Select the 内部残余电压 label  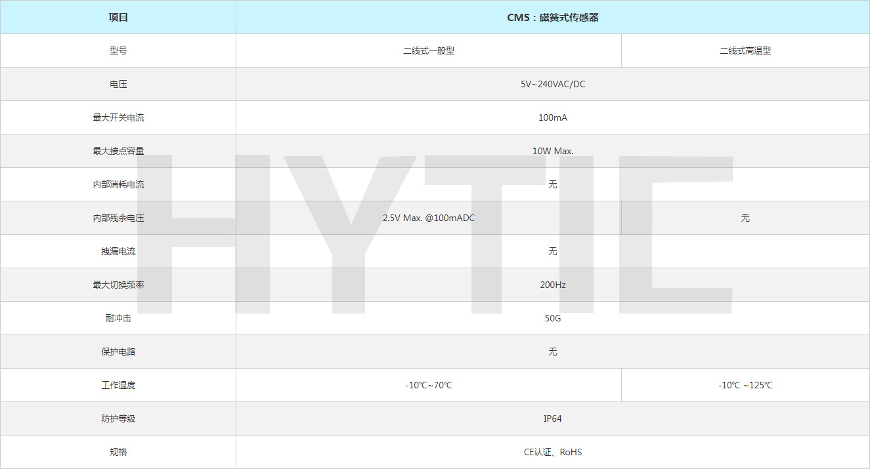pyautogui.click(x=118, y=218)
